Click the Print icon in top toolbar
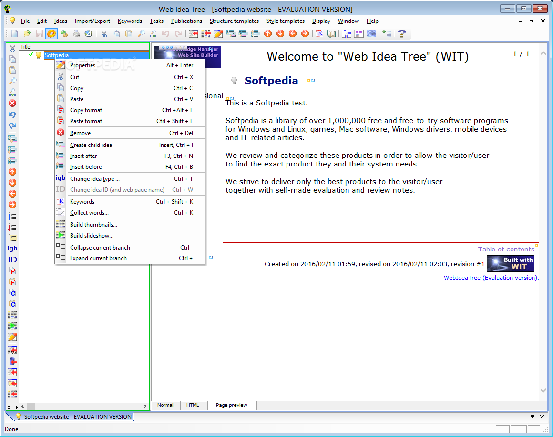553x437 pixels. pyautogui.click(x=76, y=33)
